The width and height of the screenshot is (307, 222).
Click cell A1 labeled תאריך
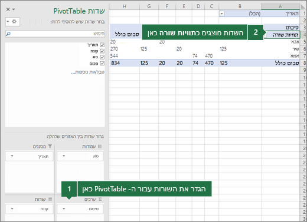(280, 14)
